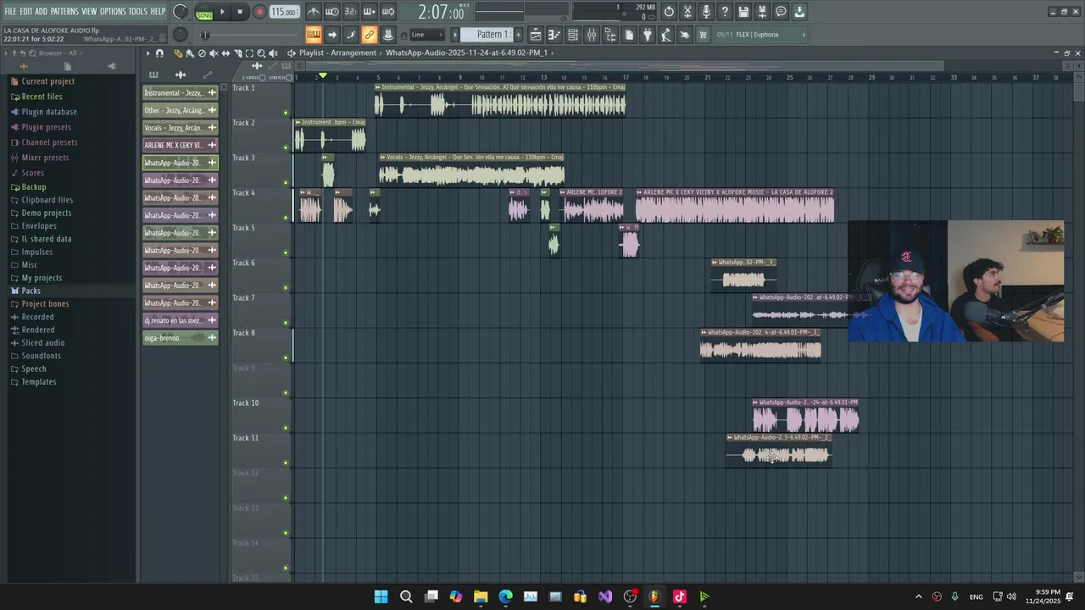Toggle wait for input before recording
The width and height of the screenshot is (1085, 610).
click(x=332, y=12)
